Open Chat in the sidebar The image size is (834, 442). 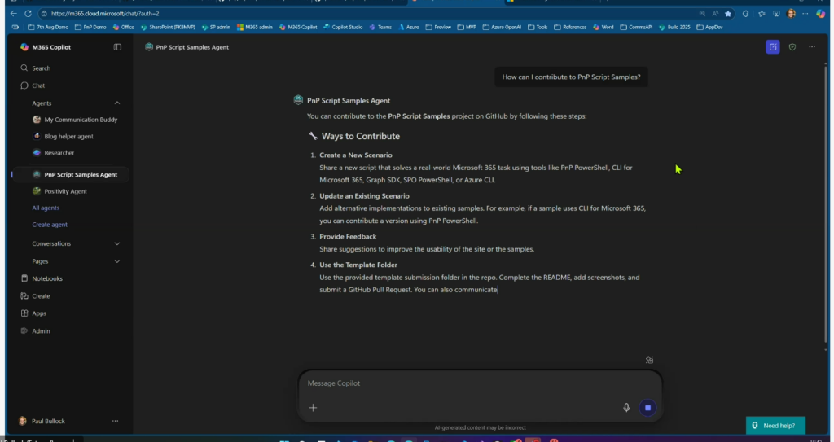33,85
